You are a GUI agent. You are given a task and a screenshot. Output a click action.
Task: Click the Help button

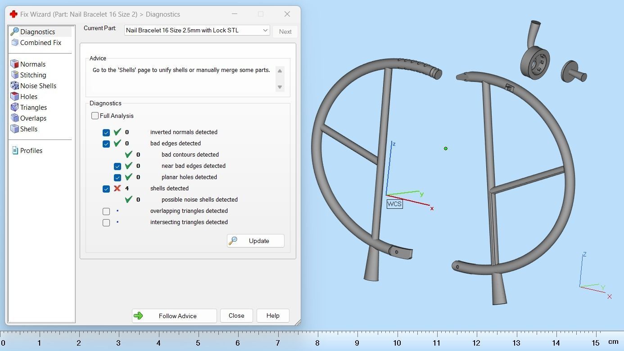click(273, 316)
